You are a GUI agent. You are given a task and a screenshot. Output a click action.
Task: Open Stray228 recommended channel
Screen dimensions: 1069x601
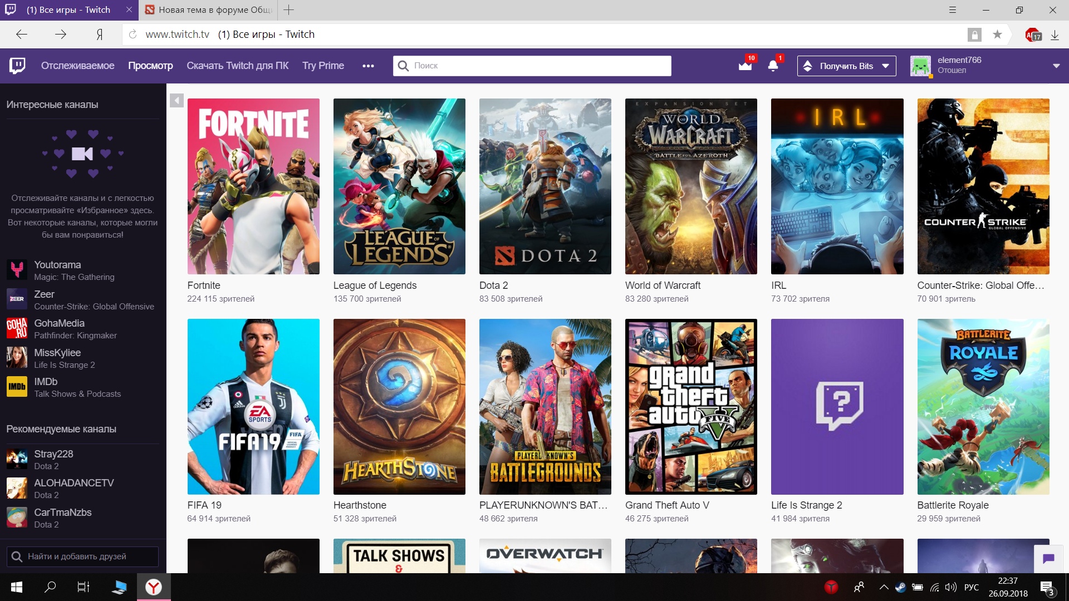[53, 454]
